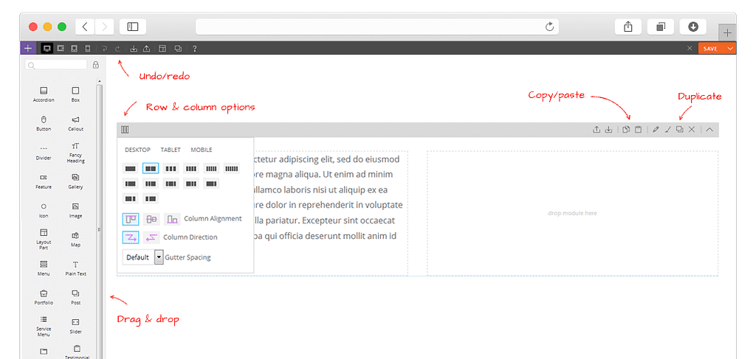Open help via the question mark icon
The height and width of the screenshot is (359, 756).
[x=194, y=49]
